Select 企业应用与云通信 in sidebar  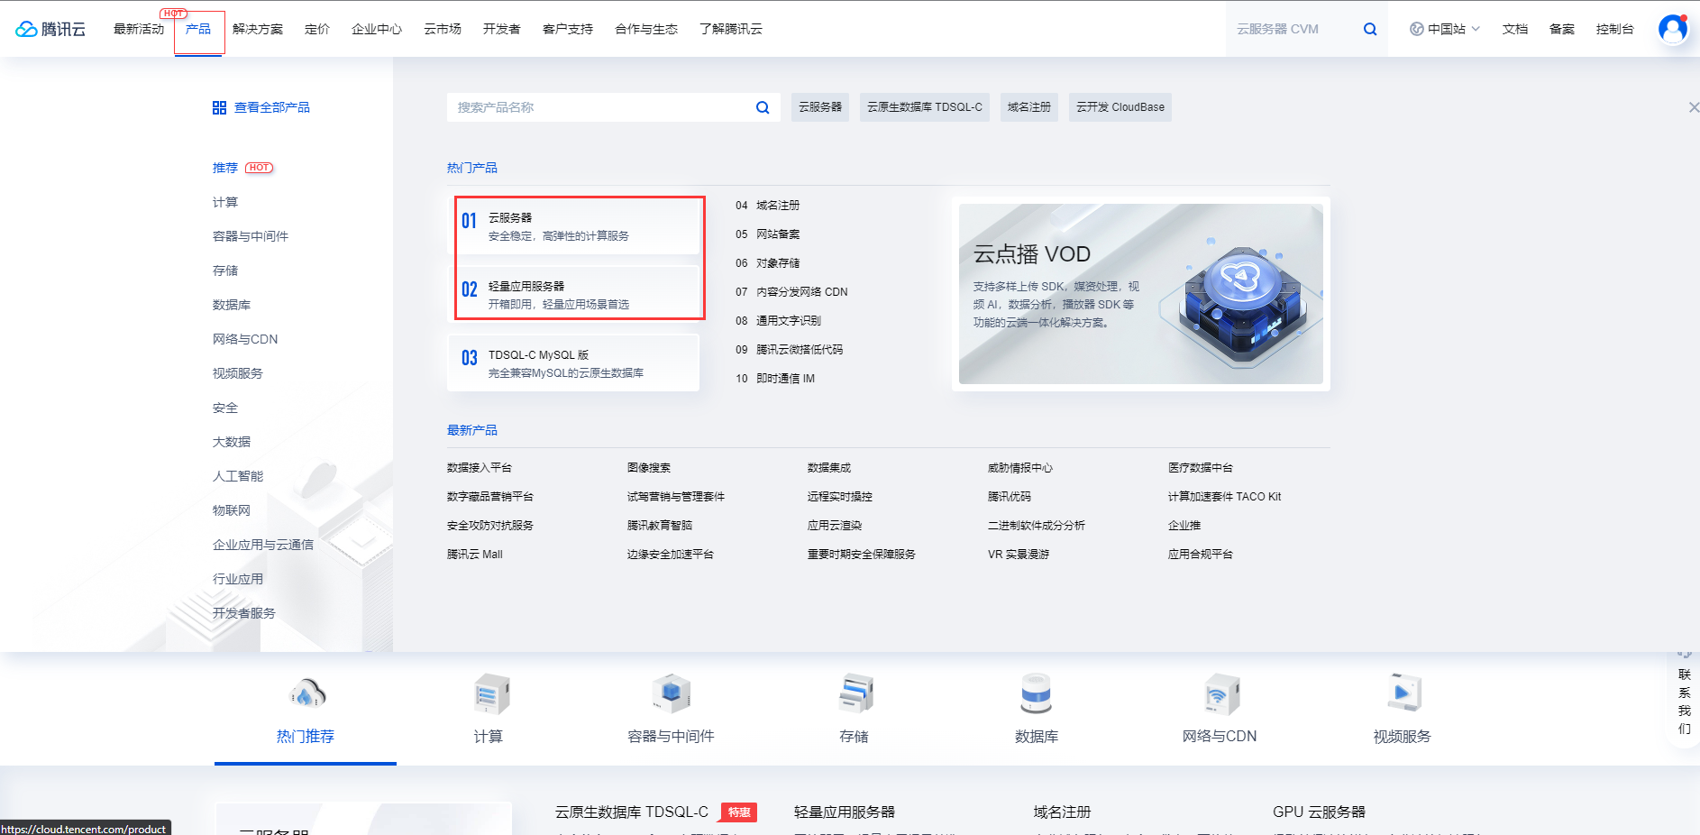pos(263,545)
